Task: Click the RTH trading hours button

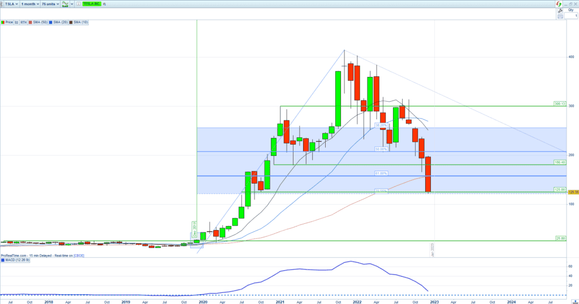Action: [24, 22]
